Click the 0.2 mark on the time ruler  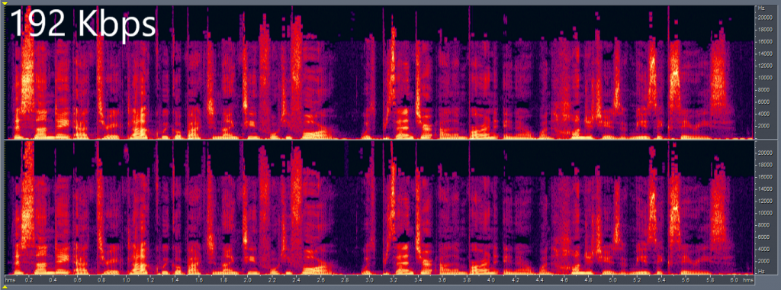[x=28, y=280]
